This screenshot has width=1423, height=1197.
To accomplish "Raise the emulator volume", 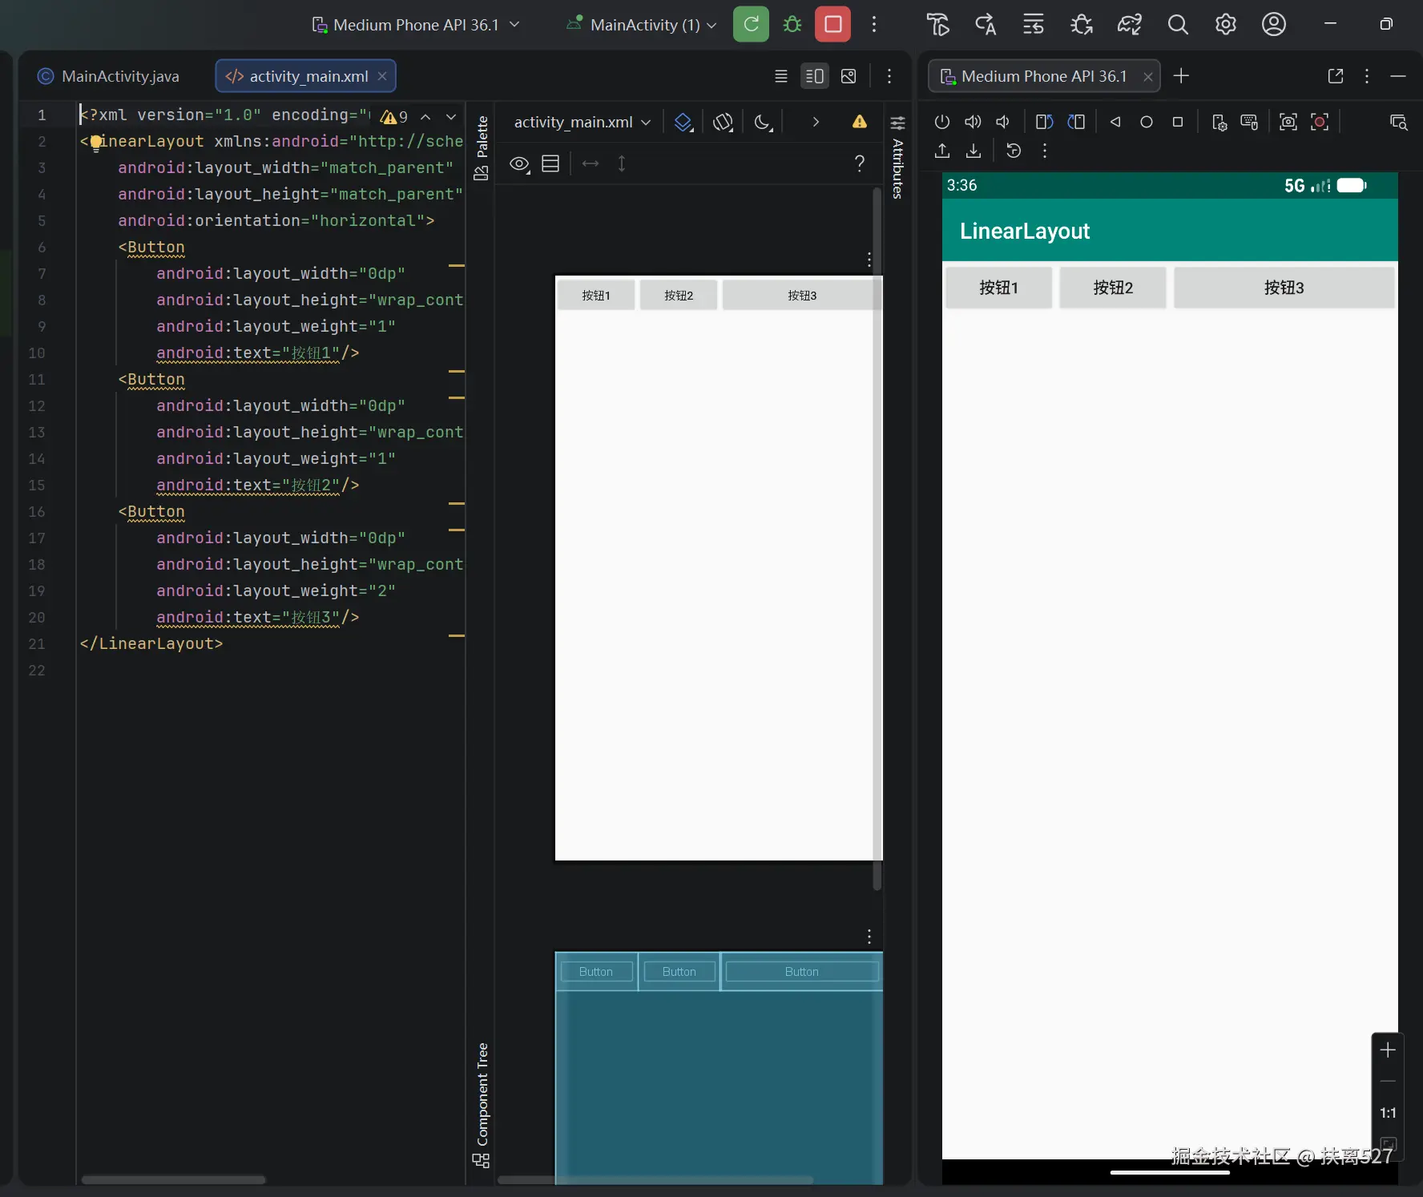I will click(x=973, y=122).
